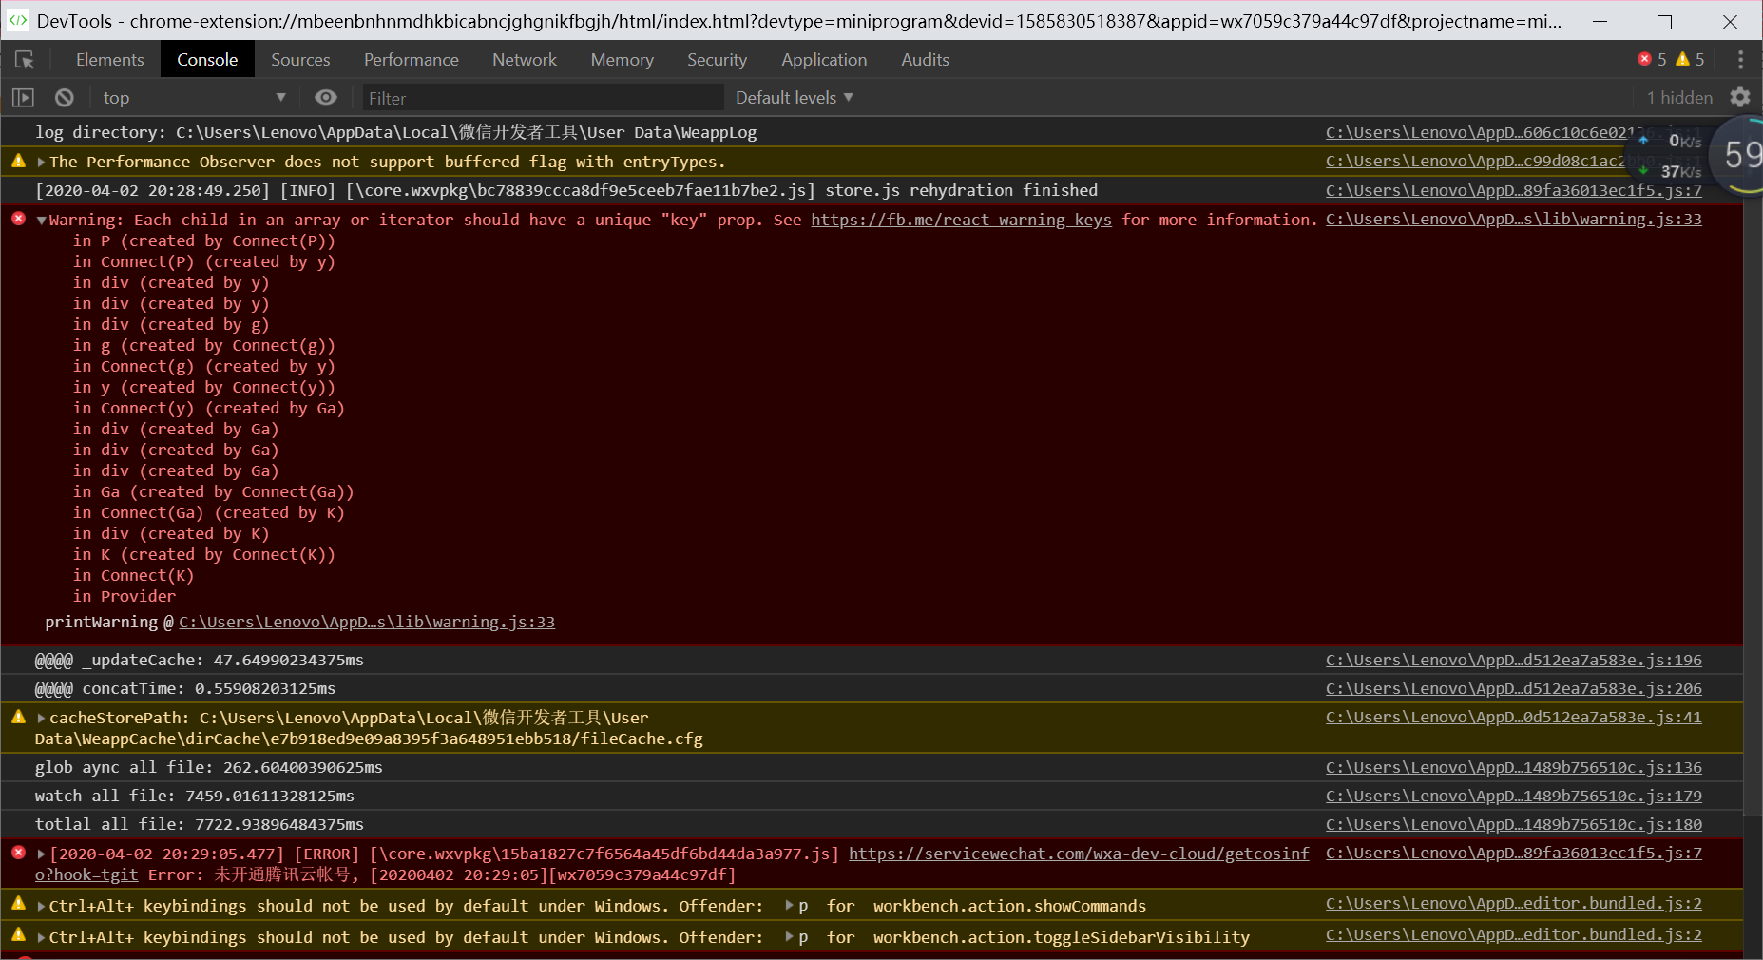Open the fb.me/react-warning-keys link

pos(961,220)
